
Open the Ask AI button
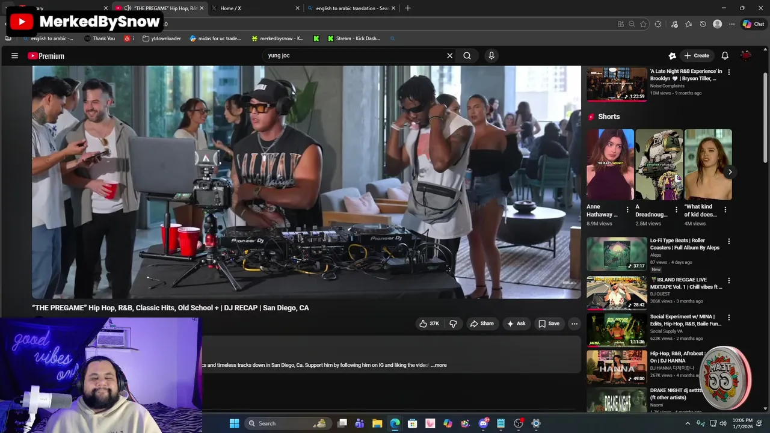click(x=516, y=324)
